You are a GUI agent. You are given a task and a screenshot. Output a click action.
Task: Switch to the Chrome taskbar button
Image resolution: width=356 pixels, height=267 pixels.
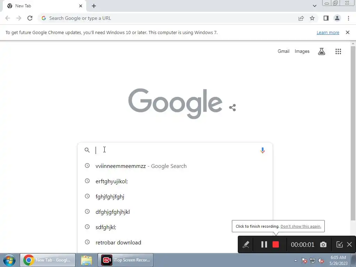click(48, 260)
